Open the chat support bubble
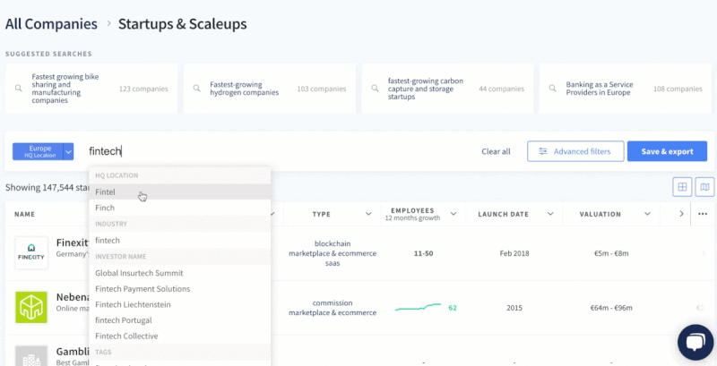The image size is (717, 366). [x=695, y=342]
